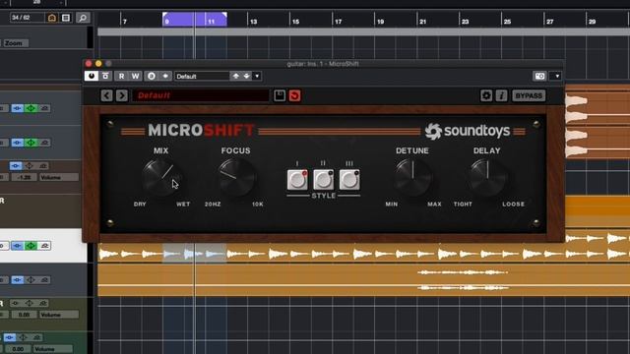Load the previous preset with the up arrow
This screenshot has width=630, height=354.
(236, 77)
